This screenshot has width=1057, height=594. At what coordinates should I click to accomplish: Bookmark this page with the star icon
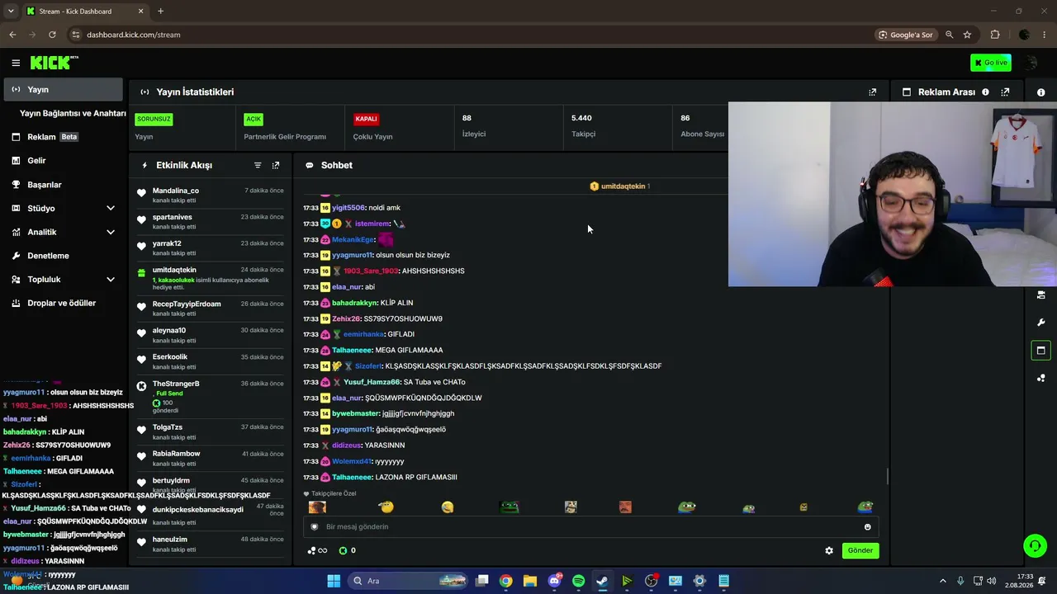click(967, 35)
